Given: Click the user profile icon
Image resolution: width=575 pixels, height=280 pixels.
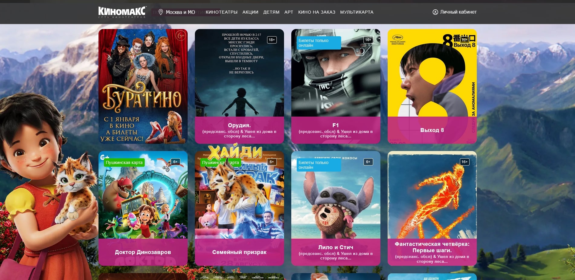Looking at the screenshot, I should (x=435, y=12).
